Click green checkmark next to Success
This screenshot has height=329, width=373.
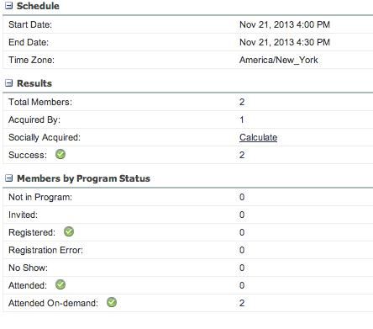(60, 154)
